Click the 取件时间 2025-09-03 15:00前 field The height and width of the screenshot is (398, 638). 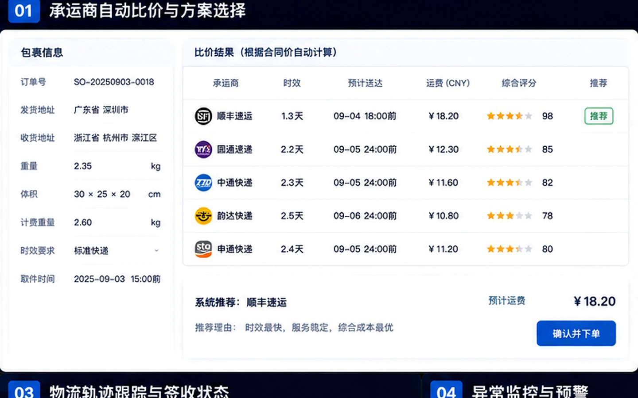click(117, 279)
